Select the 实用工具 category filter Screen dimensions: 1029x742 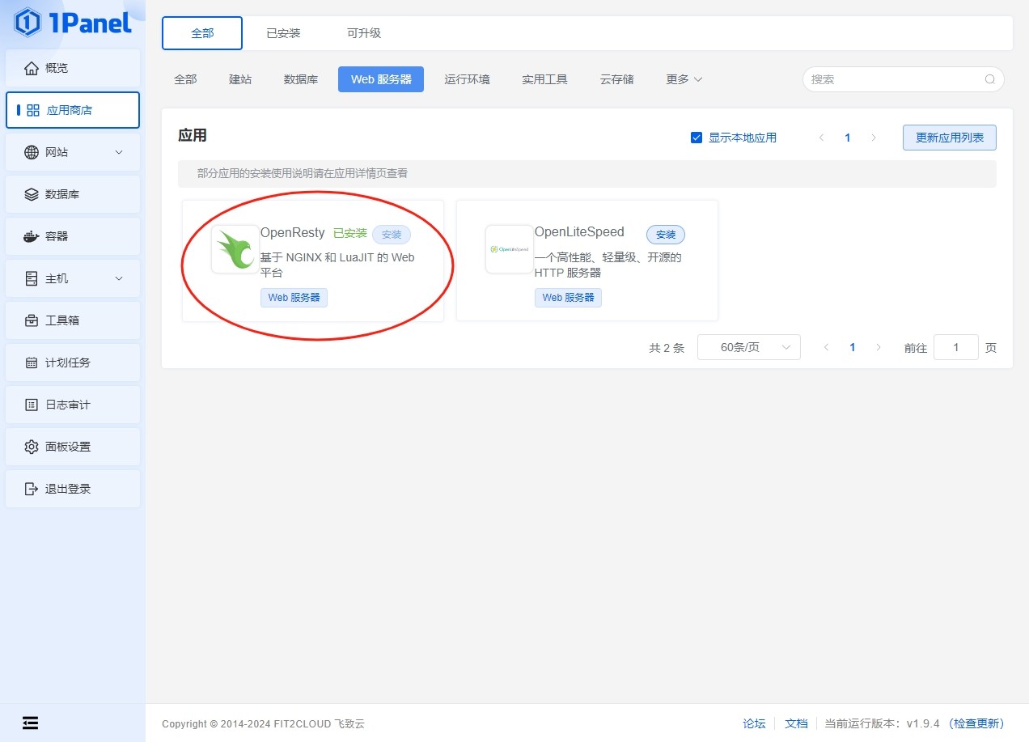pyautogui.click(x=544, y=79)
